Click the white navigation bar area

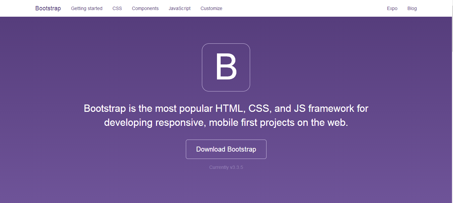[285, 8]
